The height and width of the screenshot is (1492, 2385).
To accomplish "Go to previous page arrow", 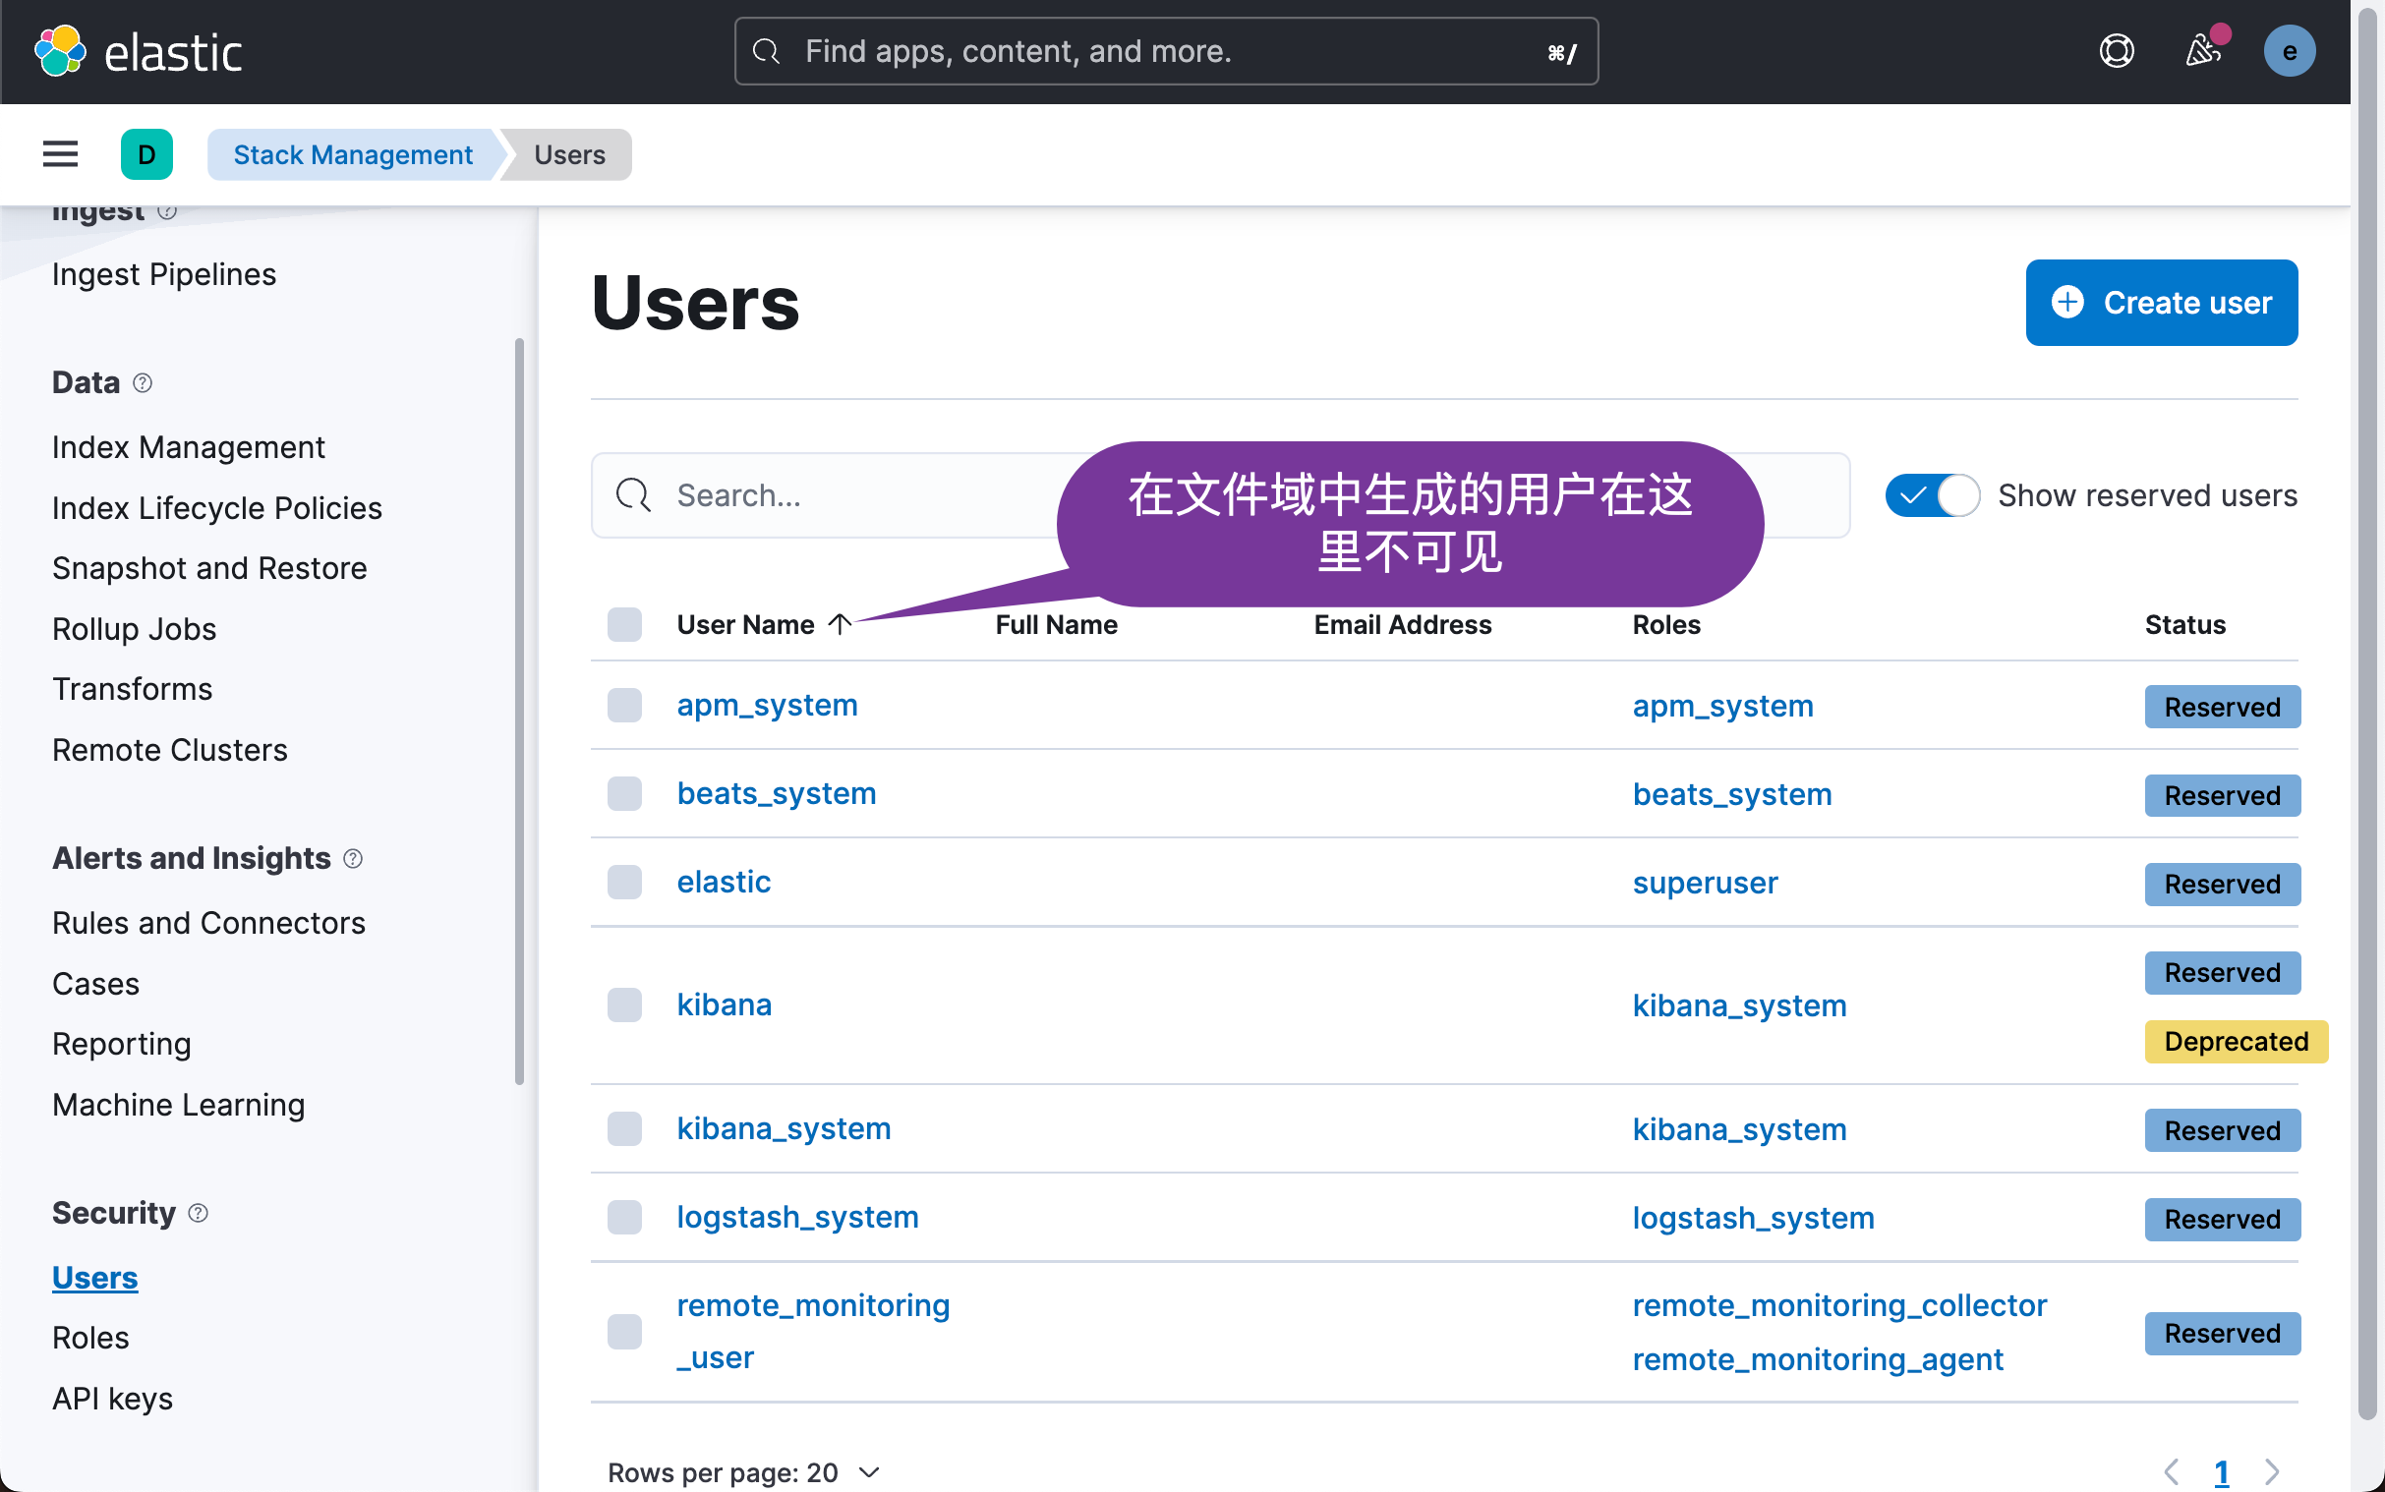I will tap(2171, 1471).
